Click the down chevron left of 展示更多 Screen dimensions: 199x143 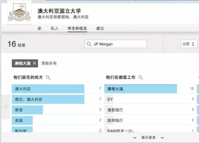click(134, 138)
